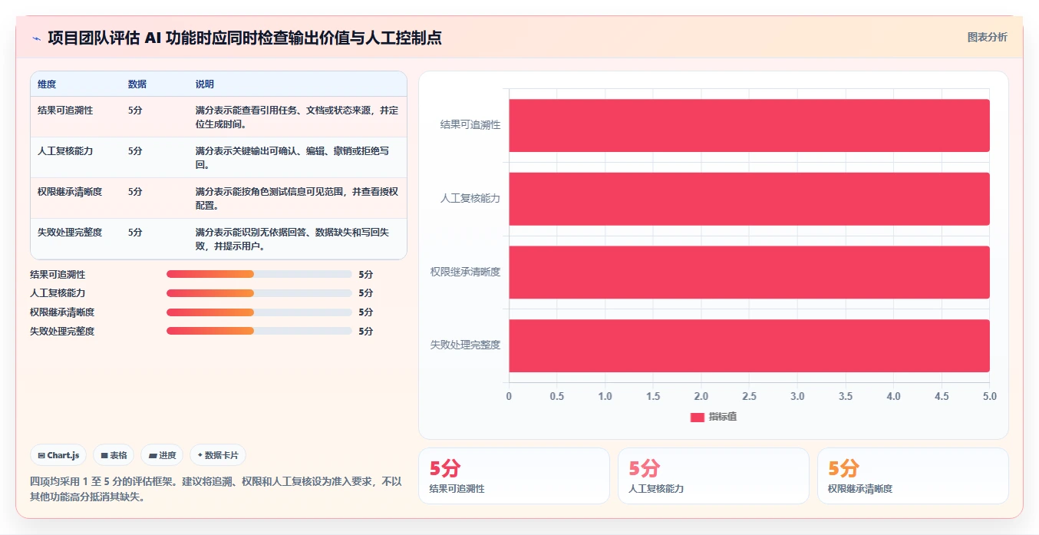Image resolution: width=1039 pixels, height=535 pixels.
Task: Click the 维度 column header
Action: click(x=47, y=84)
